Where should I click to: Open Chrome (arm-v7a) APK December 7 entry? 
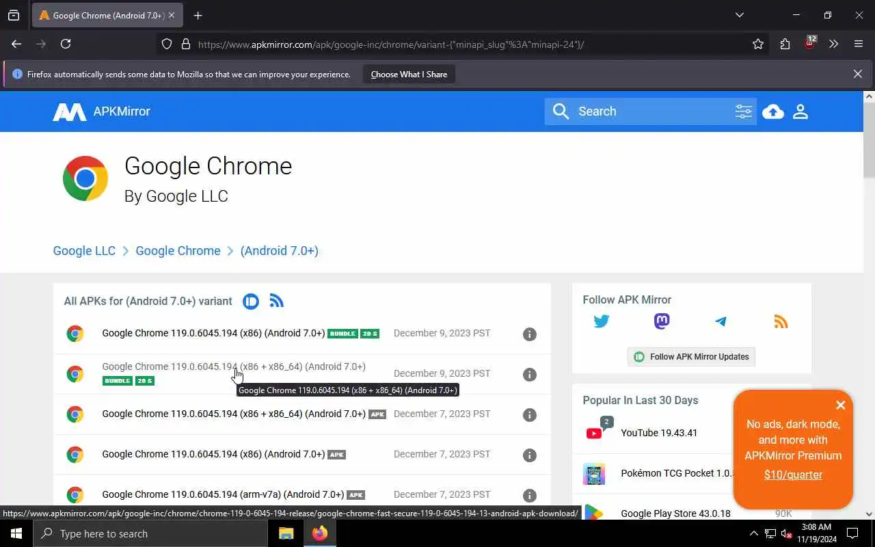[x=223, y=495]
